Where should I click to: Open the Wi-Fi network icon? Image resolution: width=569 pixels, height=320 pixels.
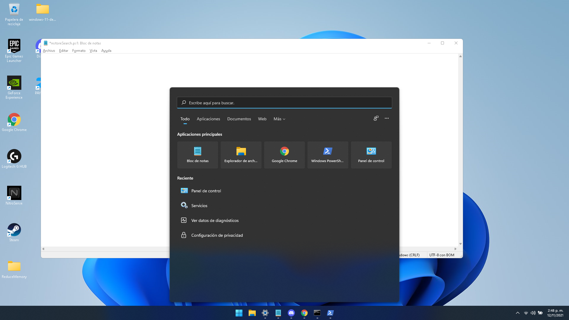tap(526, 313)
